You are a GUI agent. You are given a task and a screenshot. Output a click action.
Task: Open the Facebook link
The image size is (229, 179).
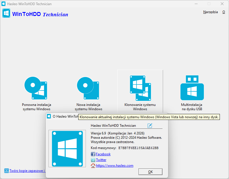pos(103,154)
